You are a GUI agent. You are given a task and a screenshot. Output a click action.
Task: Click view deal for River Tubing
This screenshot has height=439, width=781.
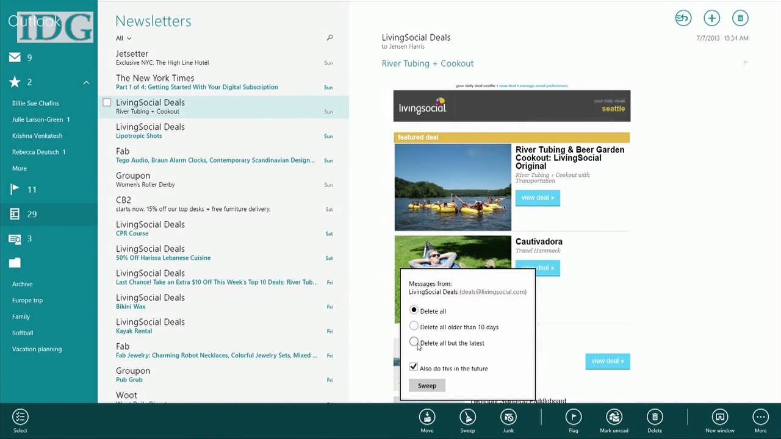point(538,198)
